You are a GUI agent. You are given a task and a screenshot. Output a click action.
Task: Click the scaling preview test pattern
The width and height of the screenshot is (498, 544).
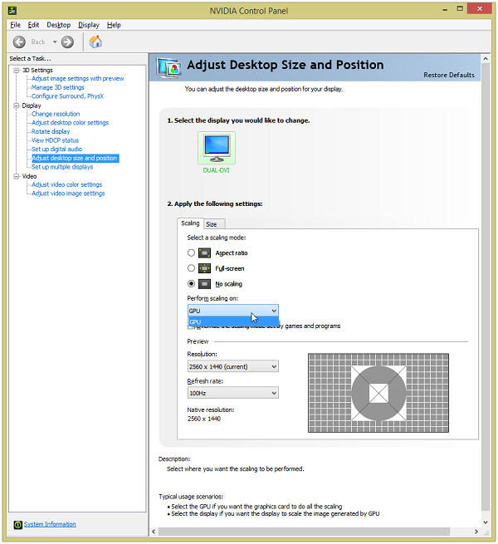point(378,393)
